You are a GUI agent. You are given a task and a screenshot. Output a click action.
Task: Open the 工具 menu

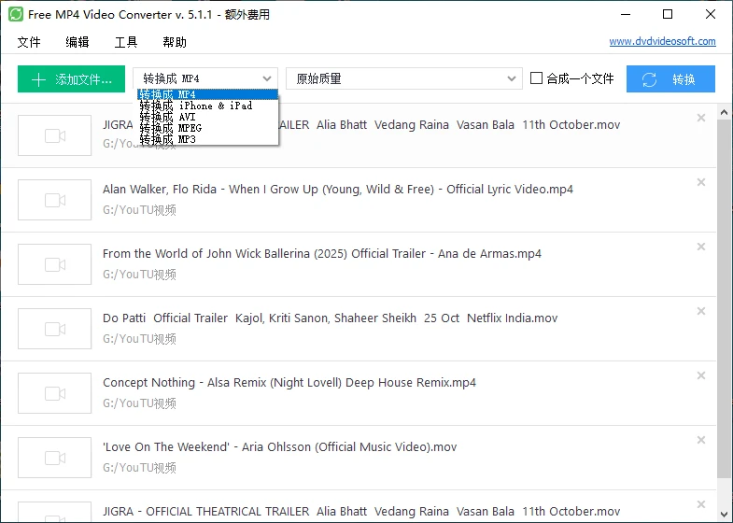(x=126, y=42)
